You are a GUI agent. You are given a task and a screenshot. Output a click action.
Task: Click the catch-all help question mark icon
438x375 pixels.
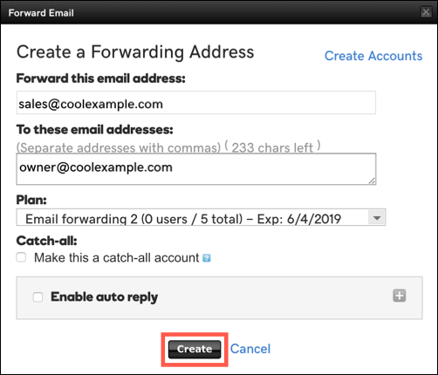pos(206,258)
